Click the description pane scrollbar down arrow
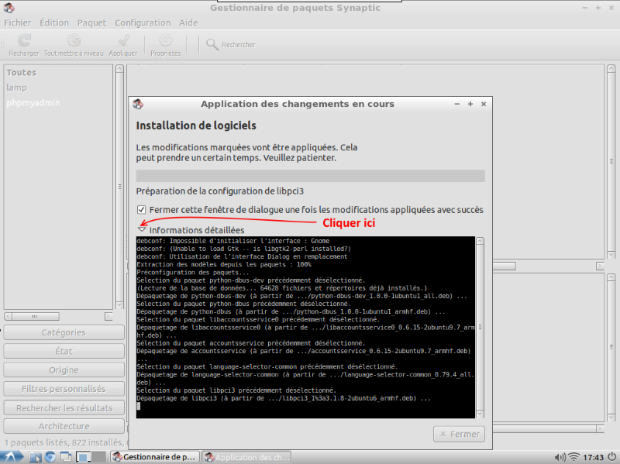 pos(611,418)
